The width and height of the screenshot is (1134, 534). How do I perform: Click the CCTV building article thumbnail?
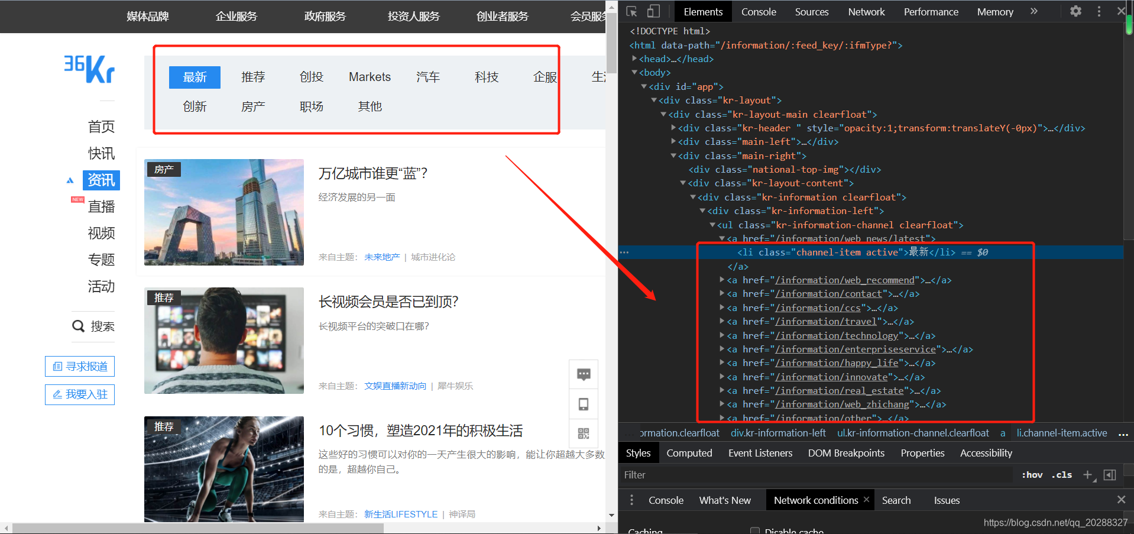[x=224, y=212]
